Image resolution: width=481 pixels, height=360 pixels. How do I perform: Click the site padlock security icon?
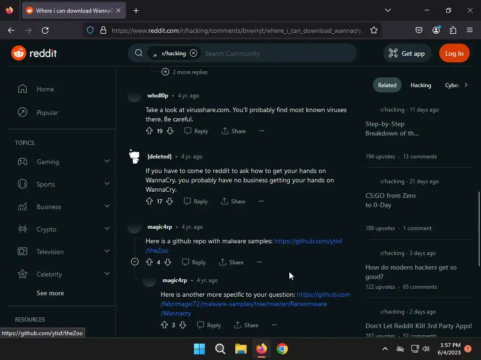click(103, 30)
